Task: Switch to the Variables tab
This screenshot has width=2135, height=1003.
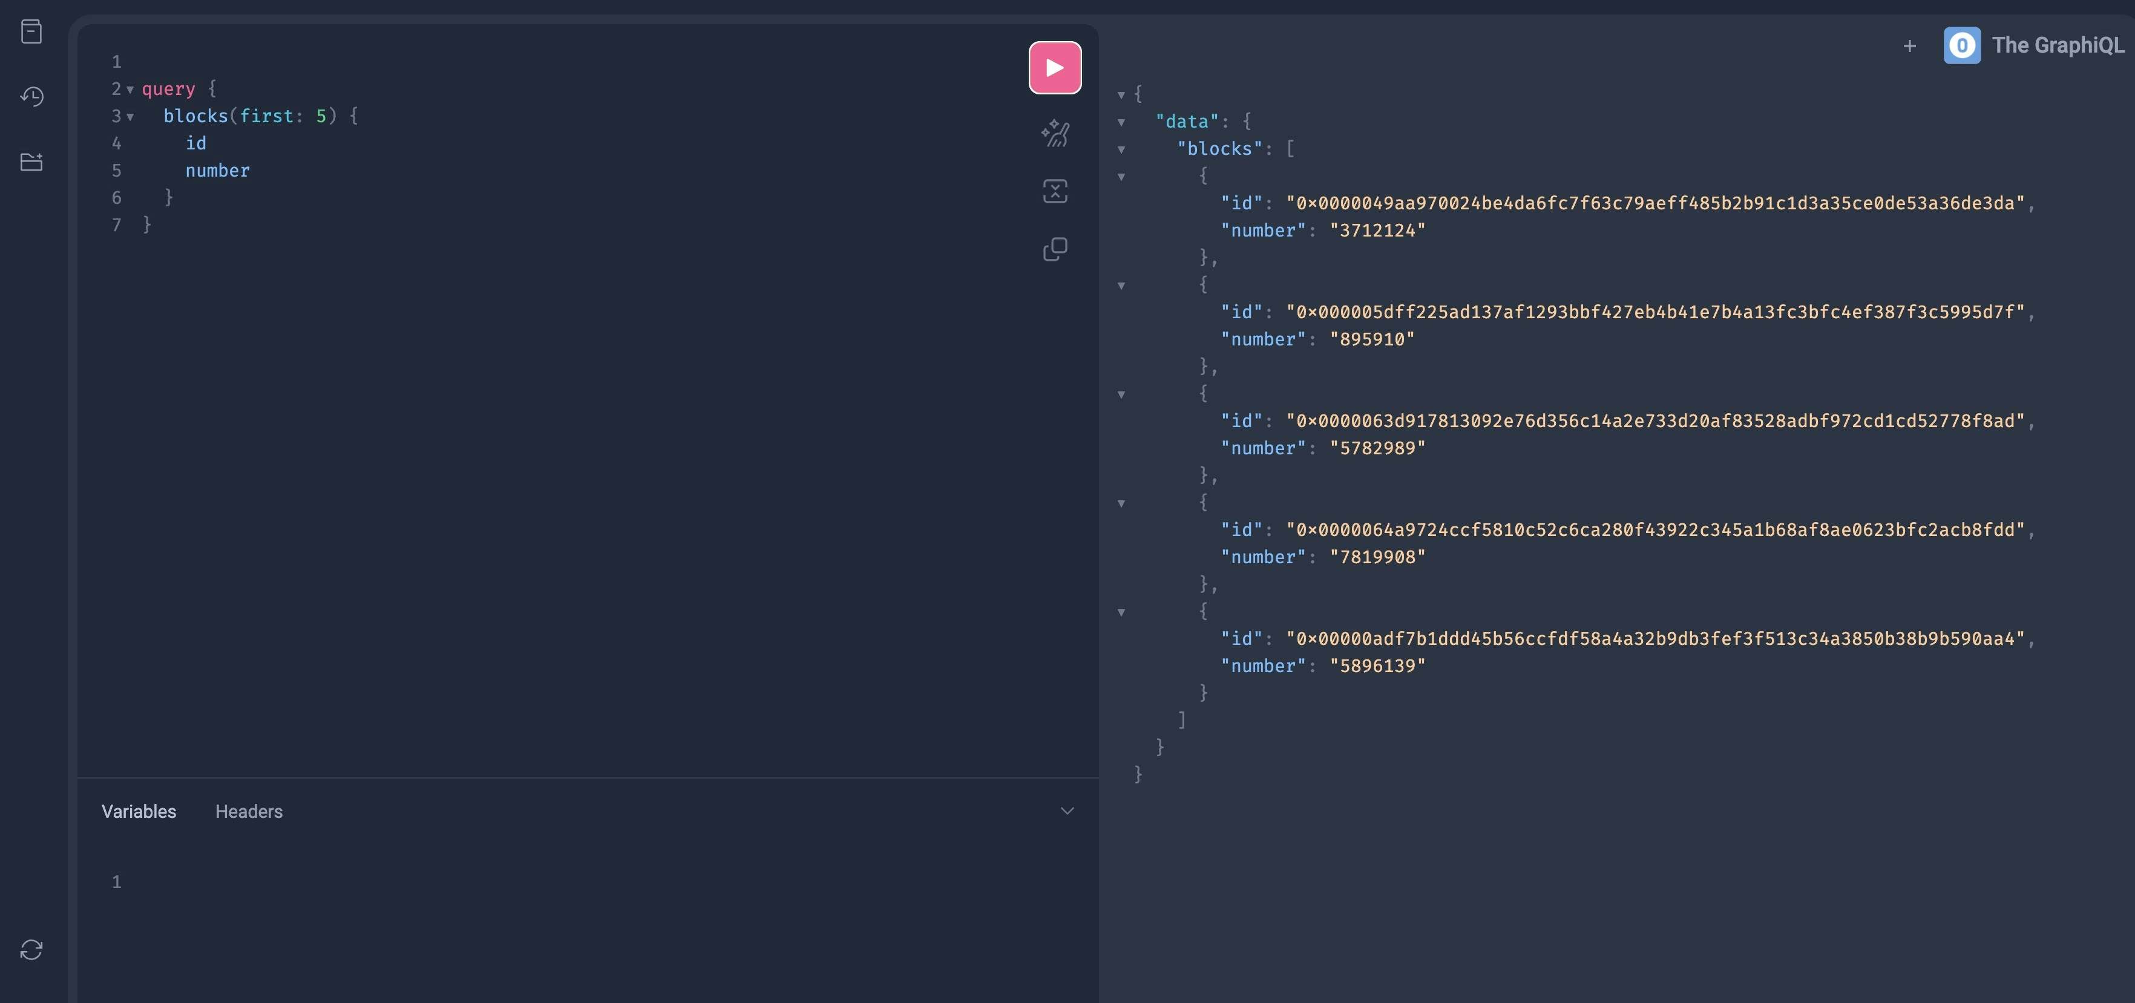Action: [x=139, y=812]
